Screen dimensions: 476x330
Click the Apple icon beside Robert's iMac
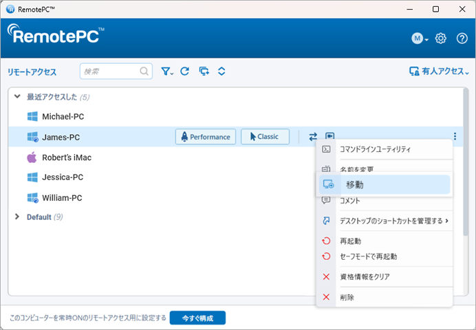click(32, 157)
